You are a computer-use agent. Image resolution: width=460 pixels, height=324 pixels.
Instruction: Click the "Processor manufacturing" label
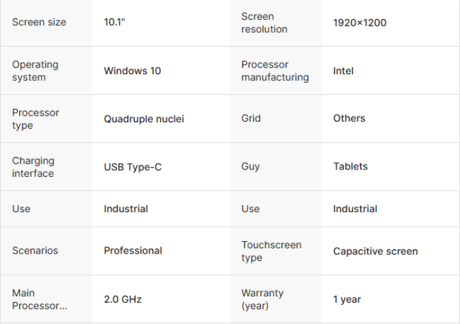click(x=275, y=70)
